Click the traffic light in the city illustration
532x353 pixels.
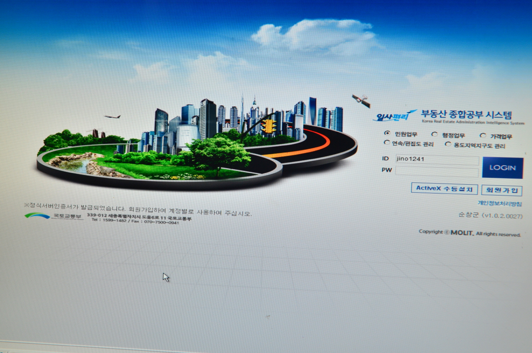tap(269, 126)
